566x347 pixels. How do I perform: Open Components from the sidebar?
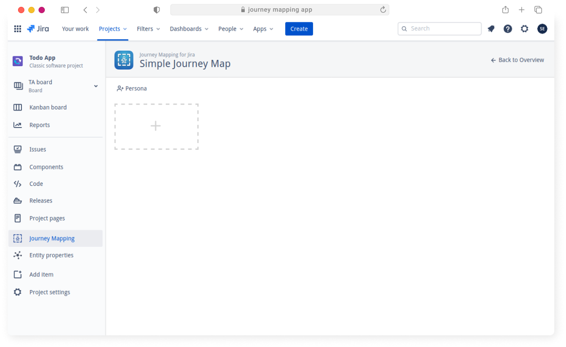point(46,167)
